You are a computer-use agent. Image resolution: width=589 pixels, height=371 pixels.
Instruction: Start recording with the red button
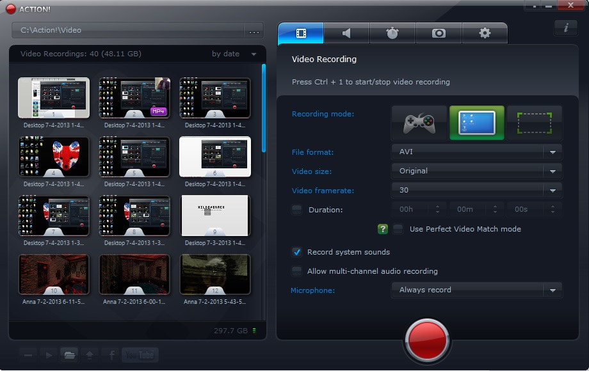pyautogui.click(x=427, y=340)
